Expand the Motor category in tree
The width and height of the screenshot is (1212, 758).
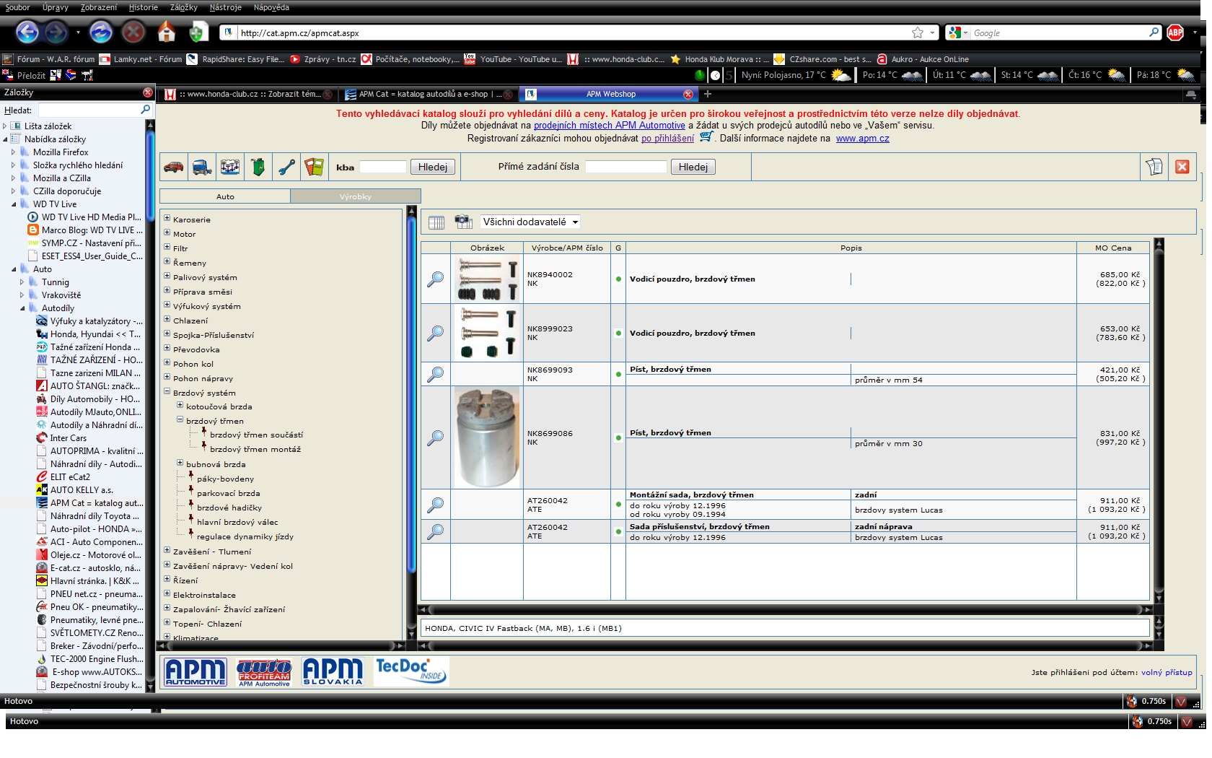[x=167, y=233]
